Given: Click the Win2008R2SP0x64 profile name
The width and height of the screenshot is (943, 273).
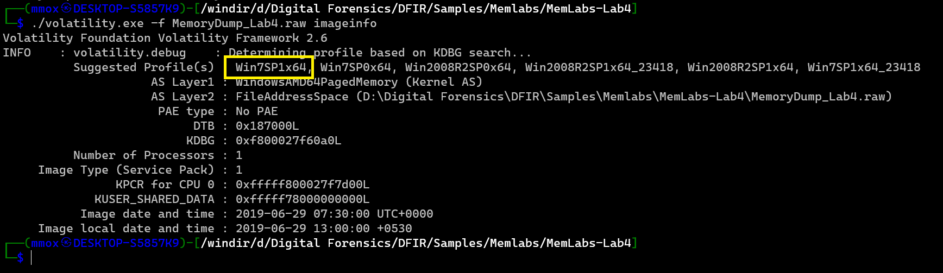Looking at the screenshot, I should (457, 67).
